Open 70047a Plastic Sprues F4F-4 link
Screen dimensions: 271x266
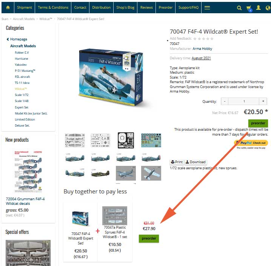(115, 232)
